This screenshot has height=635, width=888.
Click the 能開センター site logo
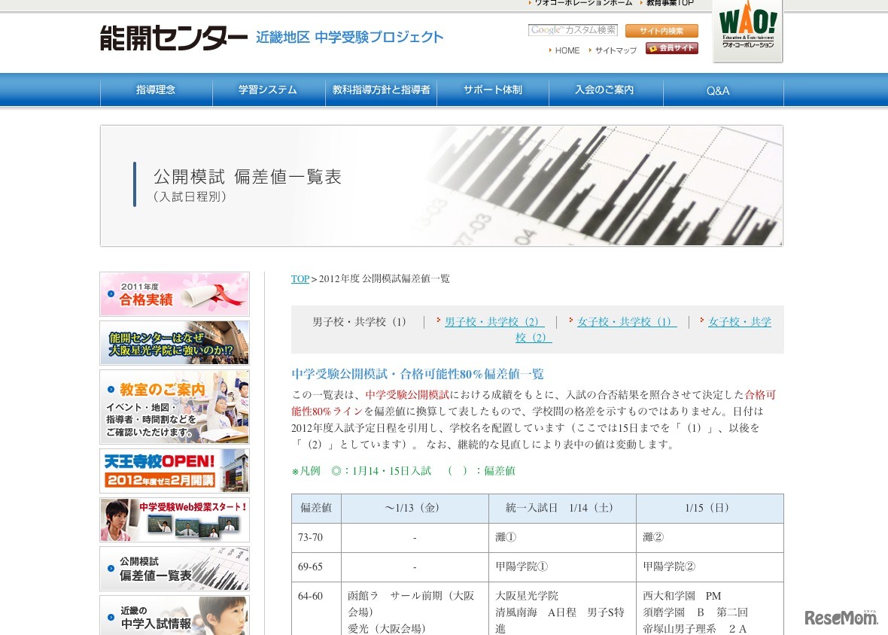click(x=174, y=37)
